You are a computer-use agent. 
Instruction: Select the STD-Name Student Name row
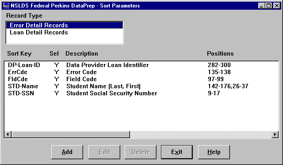pyautogui.click(x=141, y=86)
